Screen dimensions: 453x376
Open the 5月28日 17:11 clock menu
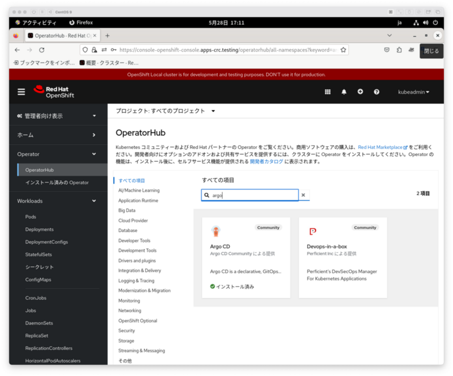click(226, 23)
